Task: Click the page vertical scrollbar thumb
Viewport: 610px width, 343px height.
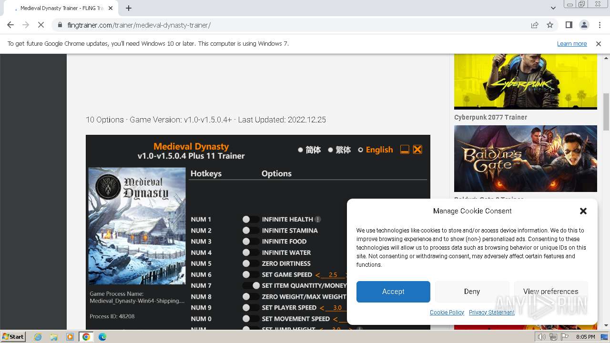Action: tap(606, 112)
